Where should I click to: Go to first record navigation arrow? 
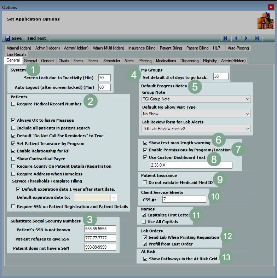tap(225, 38)
